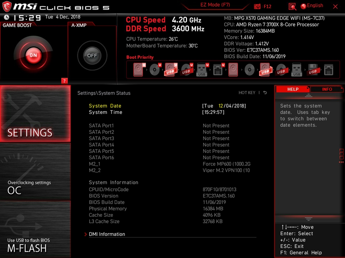This screenshot has width=345, height=258.
Task: Click the Memory Size 16384MB line in header
Action: point(249,31)
